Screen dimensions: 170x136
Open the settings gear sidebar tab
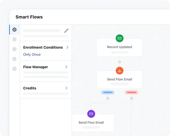tap(15, 29)
